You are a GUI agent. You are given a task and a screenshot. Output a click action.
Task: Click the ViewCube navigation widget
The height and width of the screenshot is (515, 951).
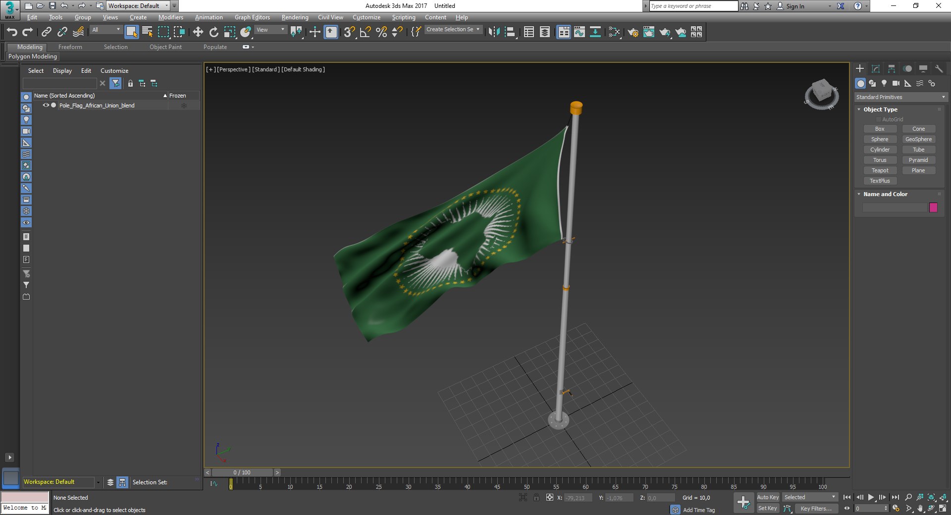click(821, 94)
